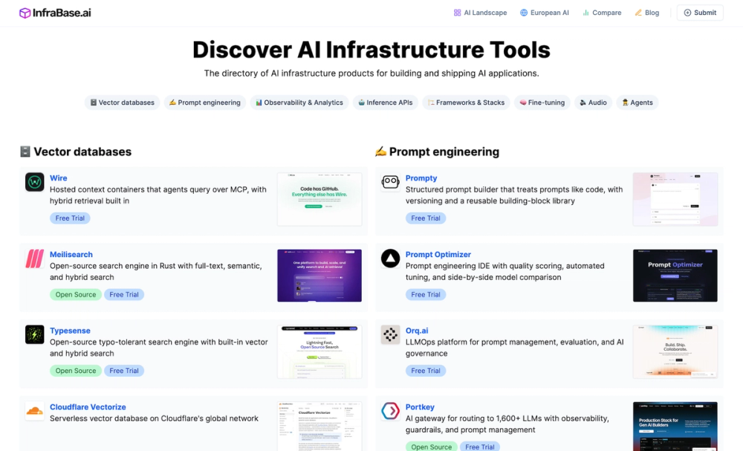Image resolution: width=743 pixels, height=451 pixels.
Task: Click the Prompt Optimizer dark thumbnail
Action: tap(675, 275)
